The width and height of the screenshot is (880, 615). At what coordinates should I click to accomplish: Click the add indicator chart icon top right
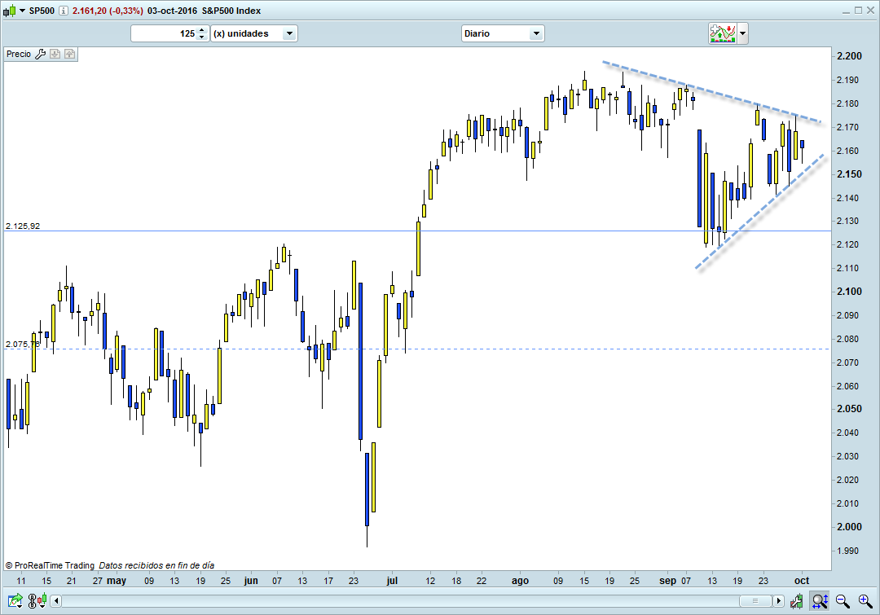(x=723, y=33)
